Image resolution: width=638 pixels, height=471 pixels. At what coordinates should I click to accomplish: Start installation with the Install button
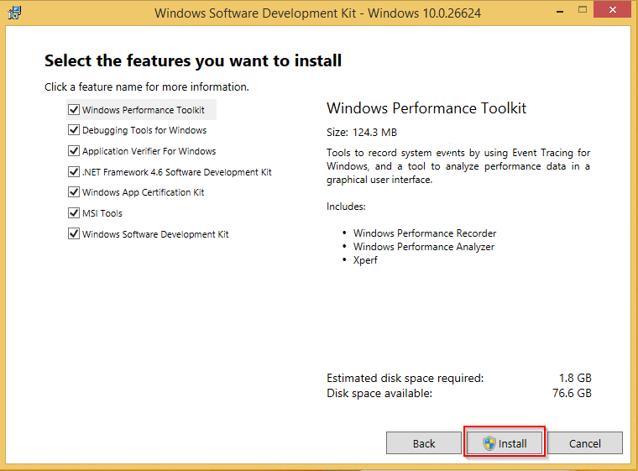(505, 443)
